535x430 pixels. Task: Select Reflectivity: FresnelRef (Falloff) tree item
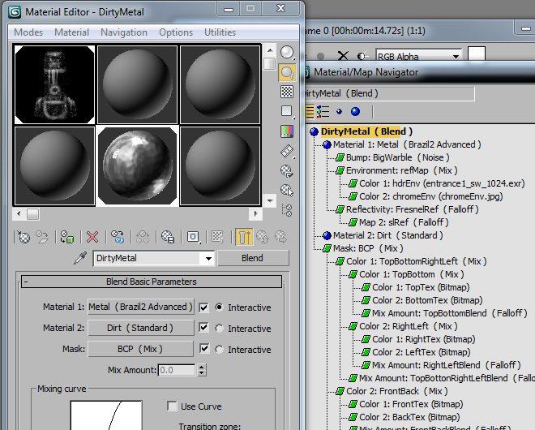pos(412,209)
